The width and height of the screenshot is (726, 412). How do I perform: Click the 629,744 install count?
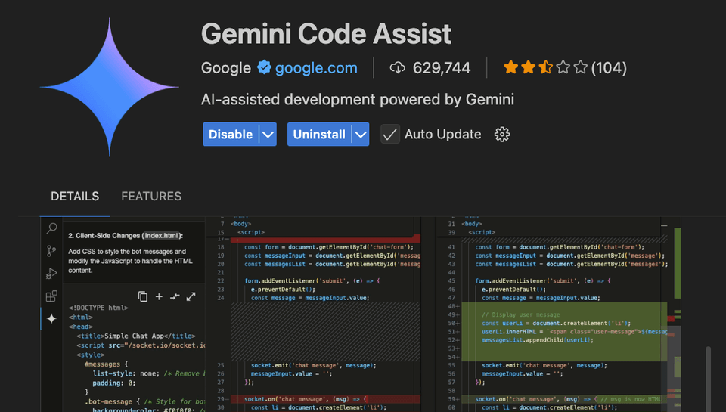(442, 68)
